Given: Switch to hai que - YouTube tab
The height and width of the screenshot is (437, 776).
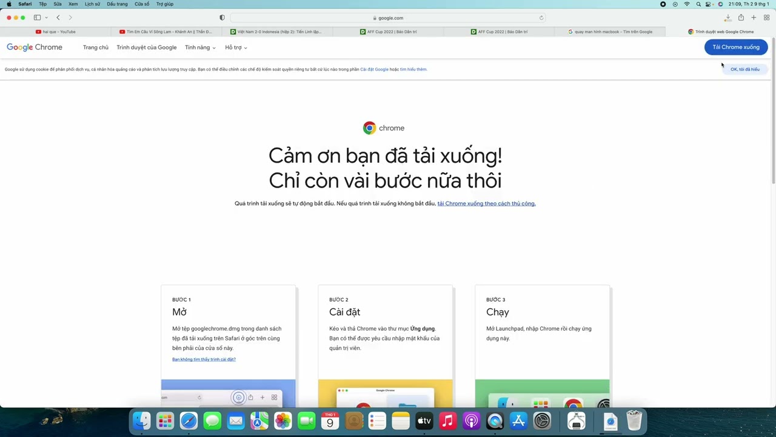Looking at the screenshot, I should (56, 32).
